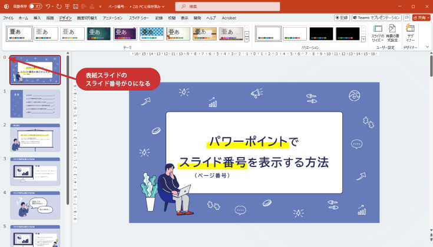Apply the second white theme thumbnail
Screen dimensions: 433x247
[46, 34]
